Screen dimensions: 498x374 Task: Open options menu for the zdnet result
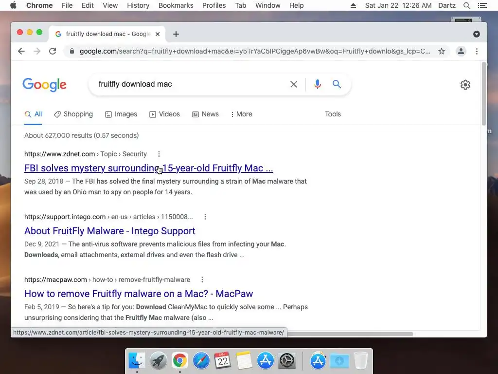point(159,154)
